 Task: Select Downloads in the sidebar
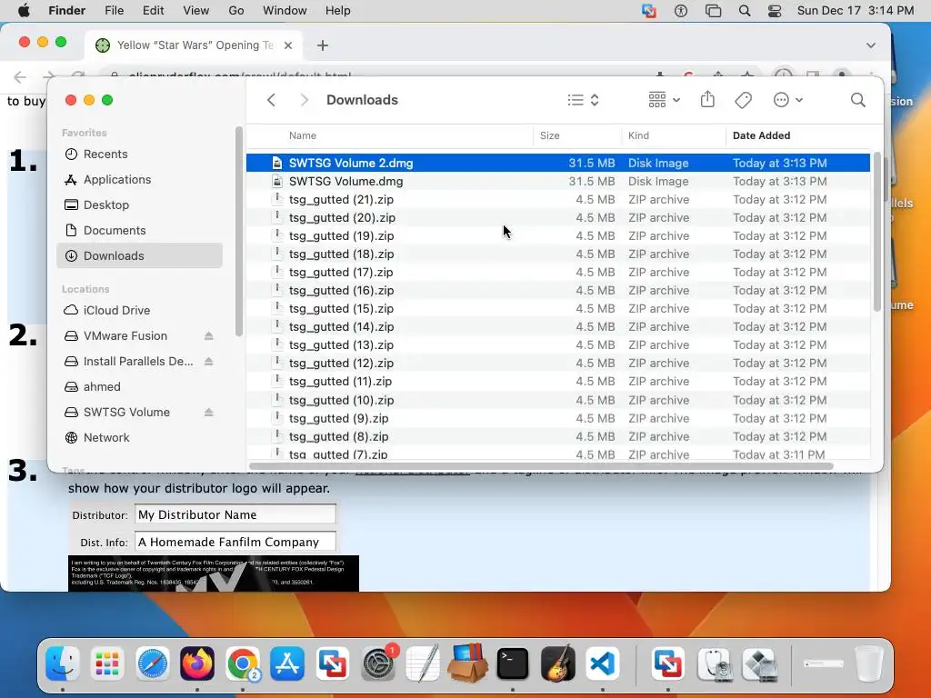click(139, 255)
